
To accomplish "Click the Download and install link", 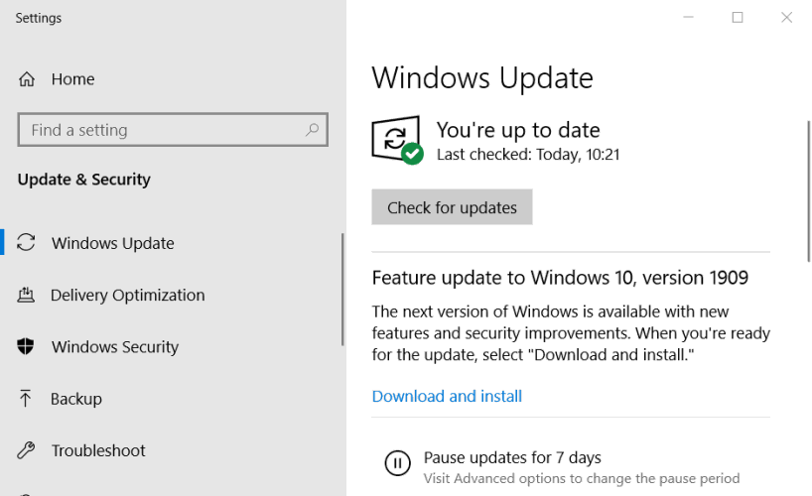I will pos(447,396).
